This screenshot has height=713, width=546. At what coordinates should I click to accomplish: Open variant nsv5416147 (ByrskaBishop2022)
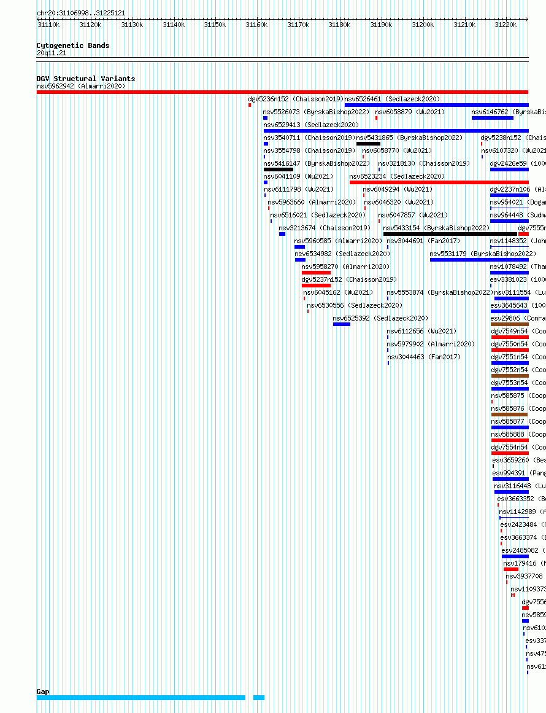pyautogui.click(x=317, y=164)
